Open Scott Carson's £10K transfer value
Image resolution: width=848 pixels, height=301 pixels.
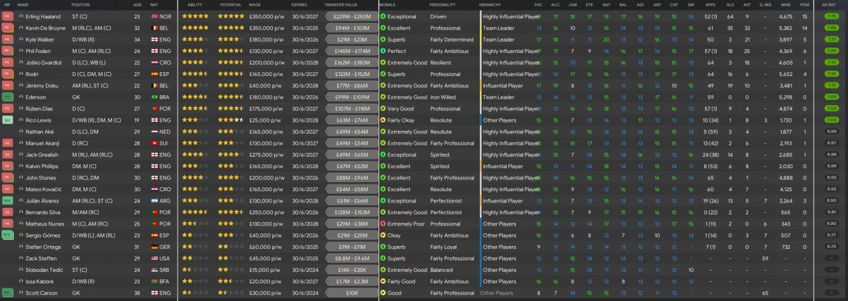[352, 292]
